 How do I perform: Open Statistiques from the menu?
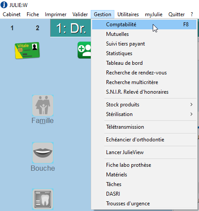click(x=144, y=53)
